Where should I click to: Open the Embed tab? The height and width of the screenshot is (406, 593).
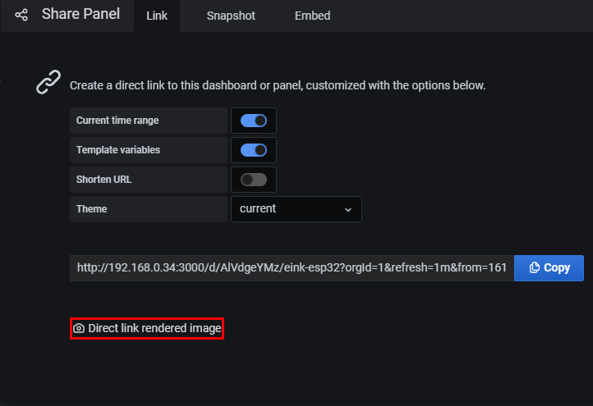point(312,16)
